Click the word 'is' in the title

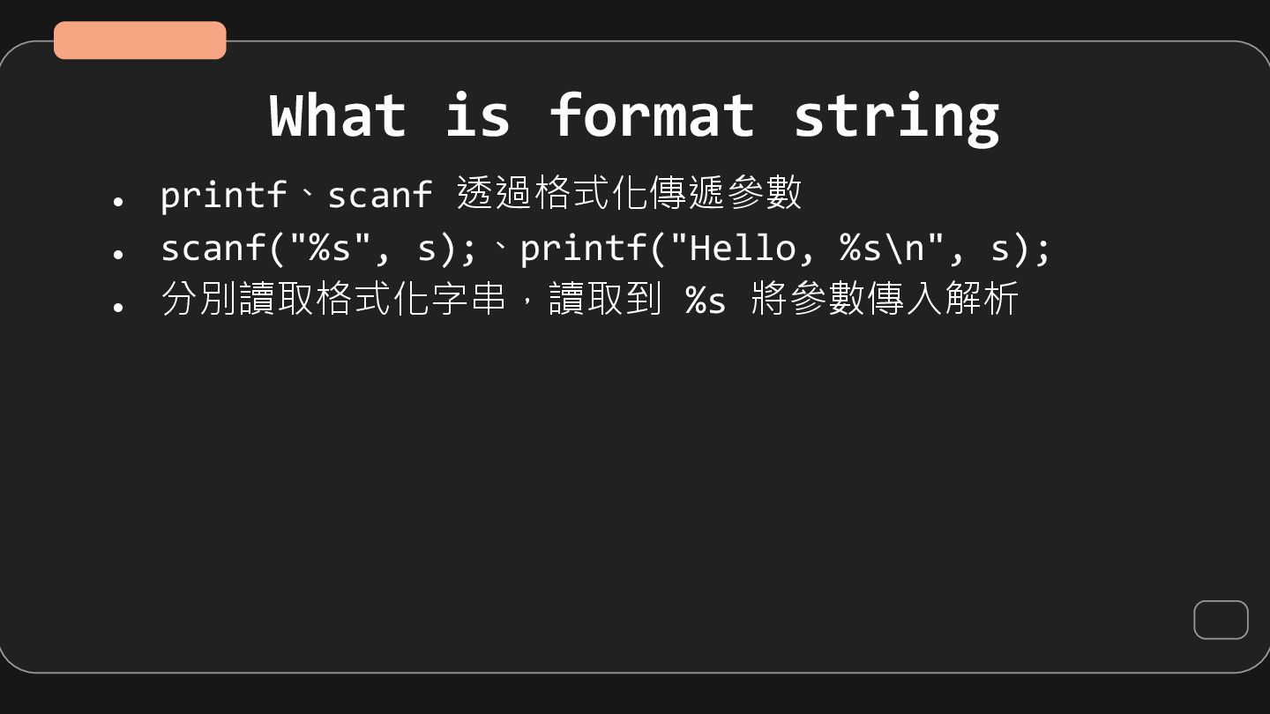coord(477,115)
